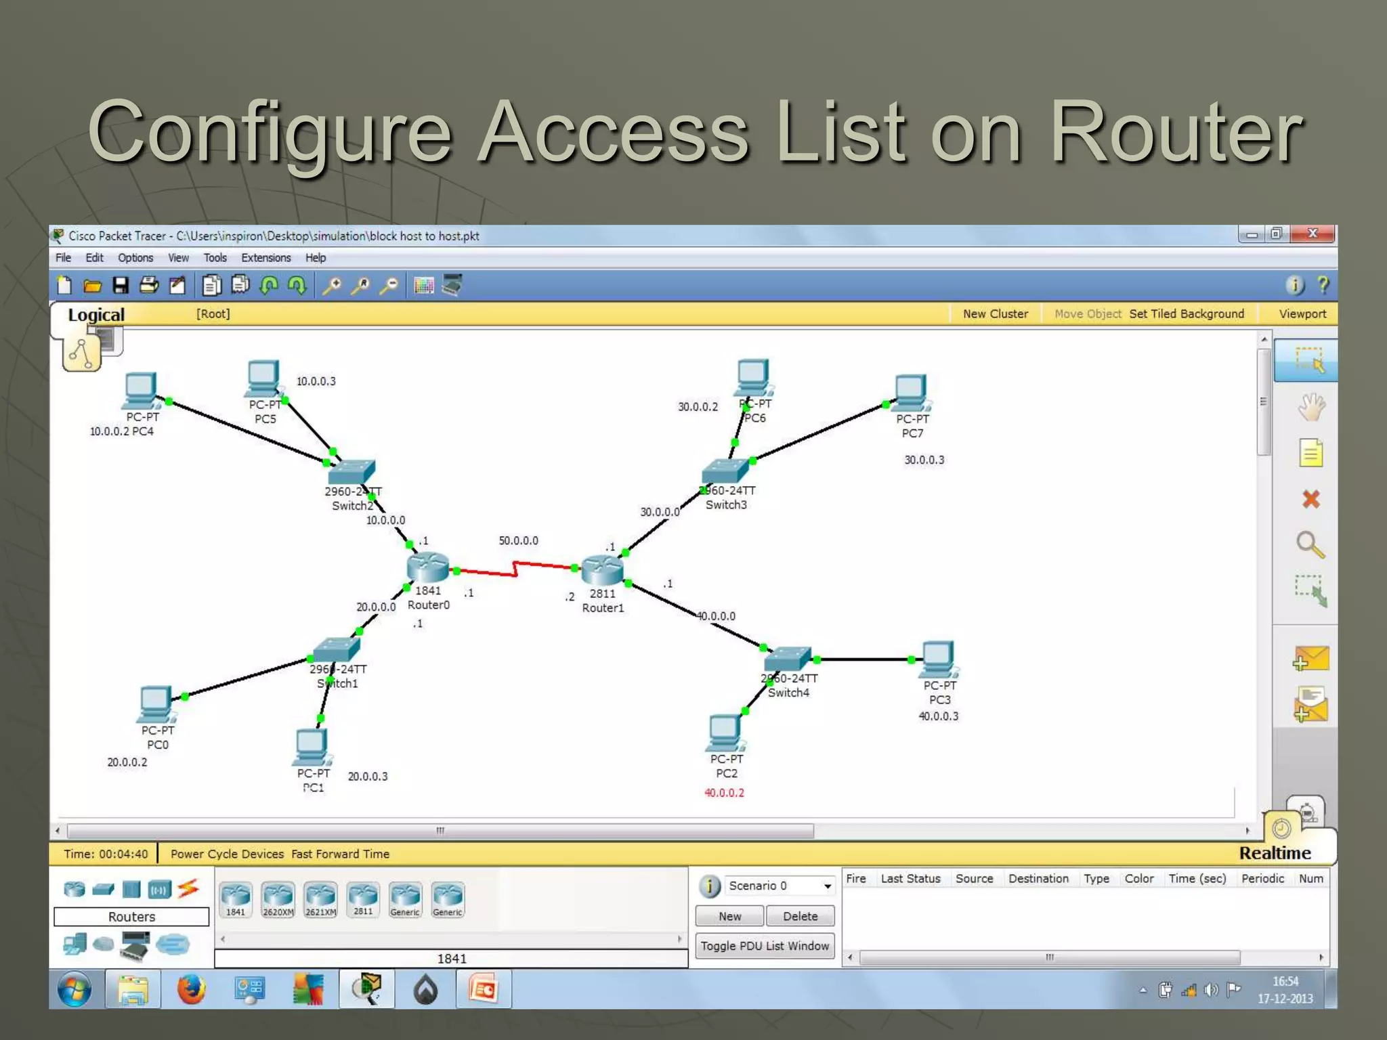The height and width of the screenshot is (1040, 1387).
Task: Click Set Tiled Background
Action: point(1187,314)
